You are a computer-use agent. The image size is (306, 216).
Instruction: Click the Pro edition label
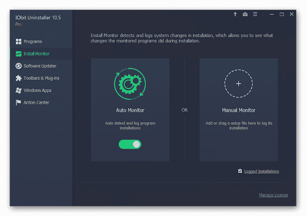click(18, 24)
